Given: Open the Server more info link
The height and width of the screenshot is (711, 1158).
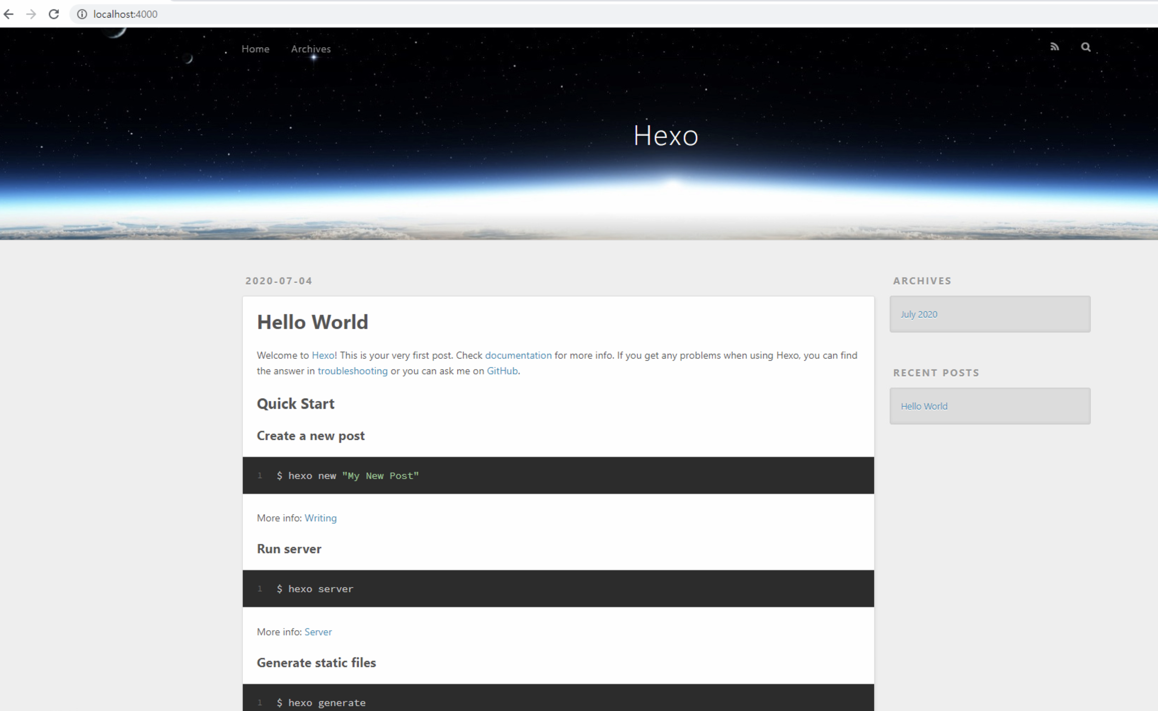Looking at the screenshot, I should tap(318, 632).
